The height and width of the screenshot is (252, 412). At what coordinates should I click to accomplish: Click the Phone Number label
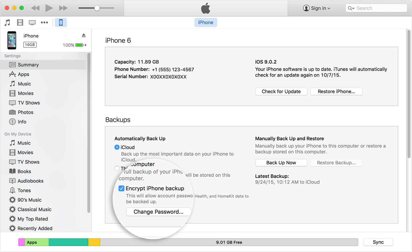(132, 69)
